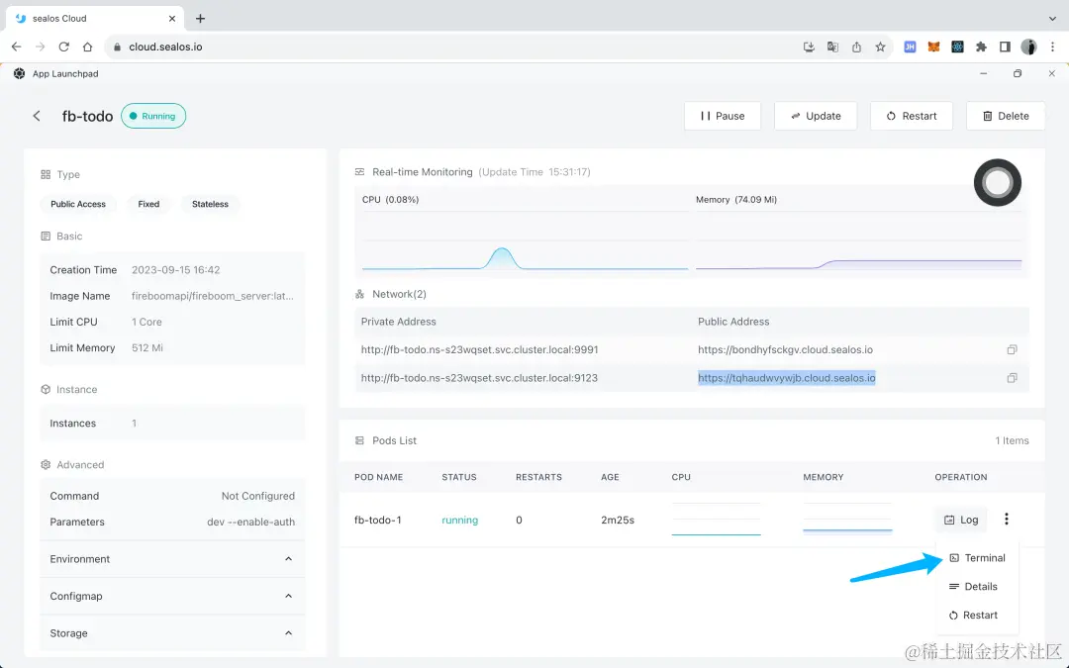Image resolution: width=1069 pixels, height=668 pixels.
Task: Open the three-dot menu for fb-todo-1
Action: (1007, 520)
